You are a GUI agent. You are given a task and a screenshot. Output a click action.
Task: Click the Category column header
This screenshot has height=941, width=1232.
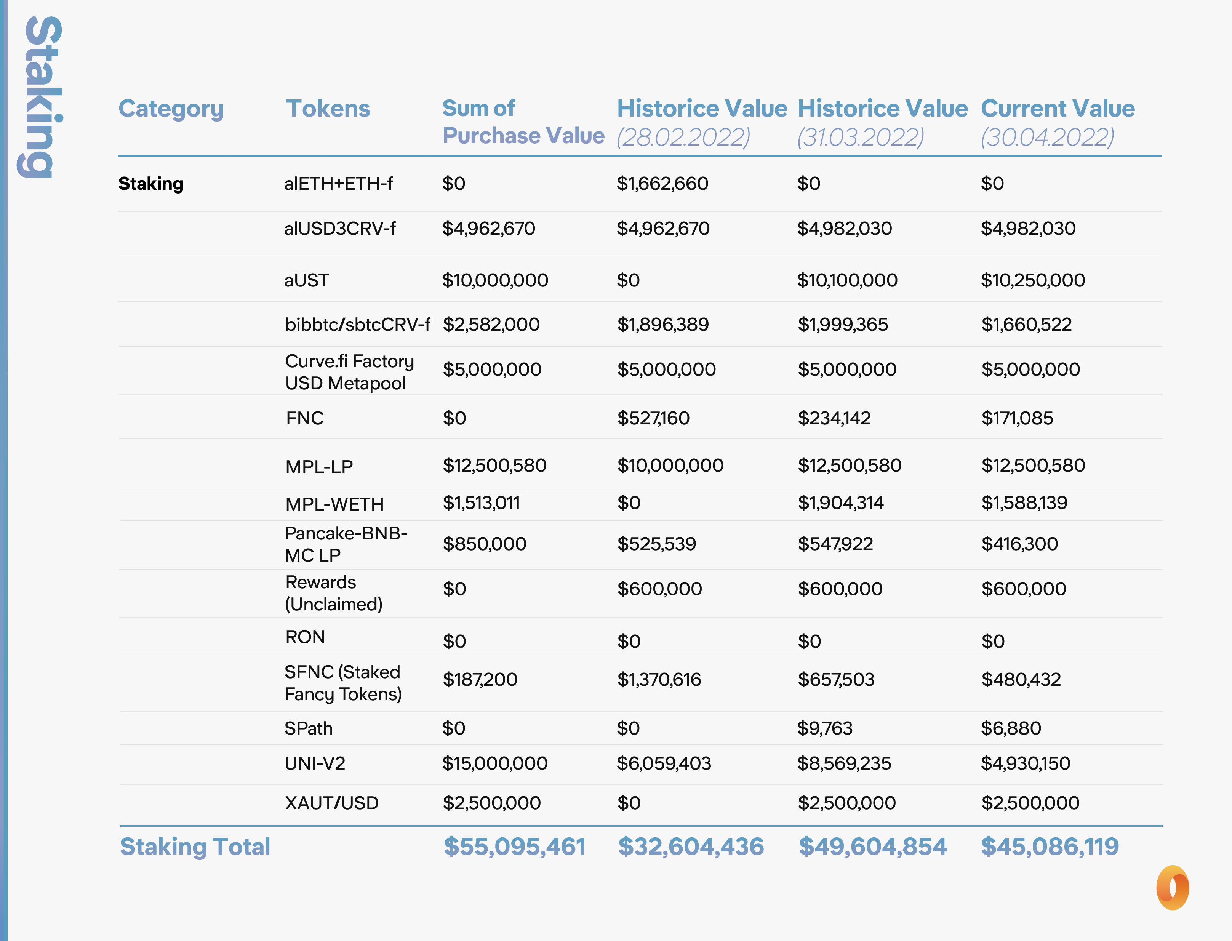(171, 109)
